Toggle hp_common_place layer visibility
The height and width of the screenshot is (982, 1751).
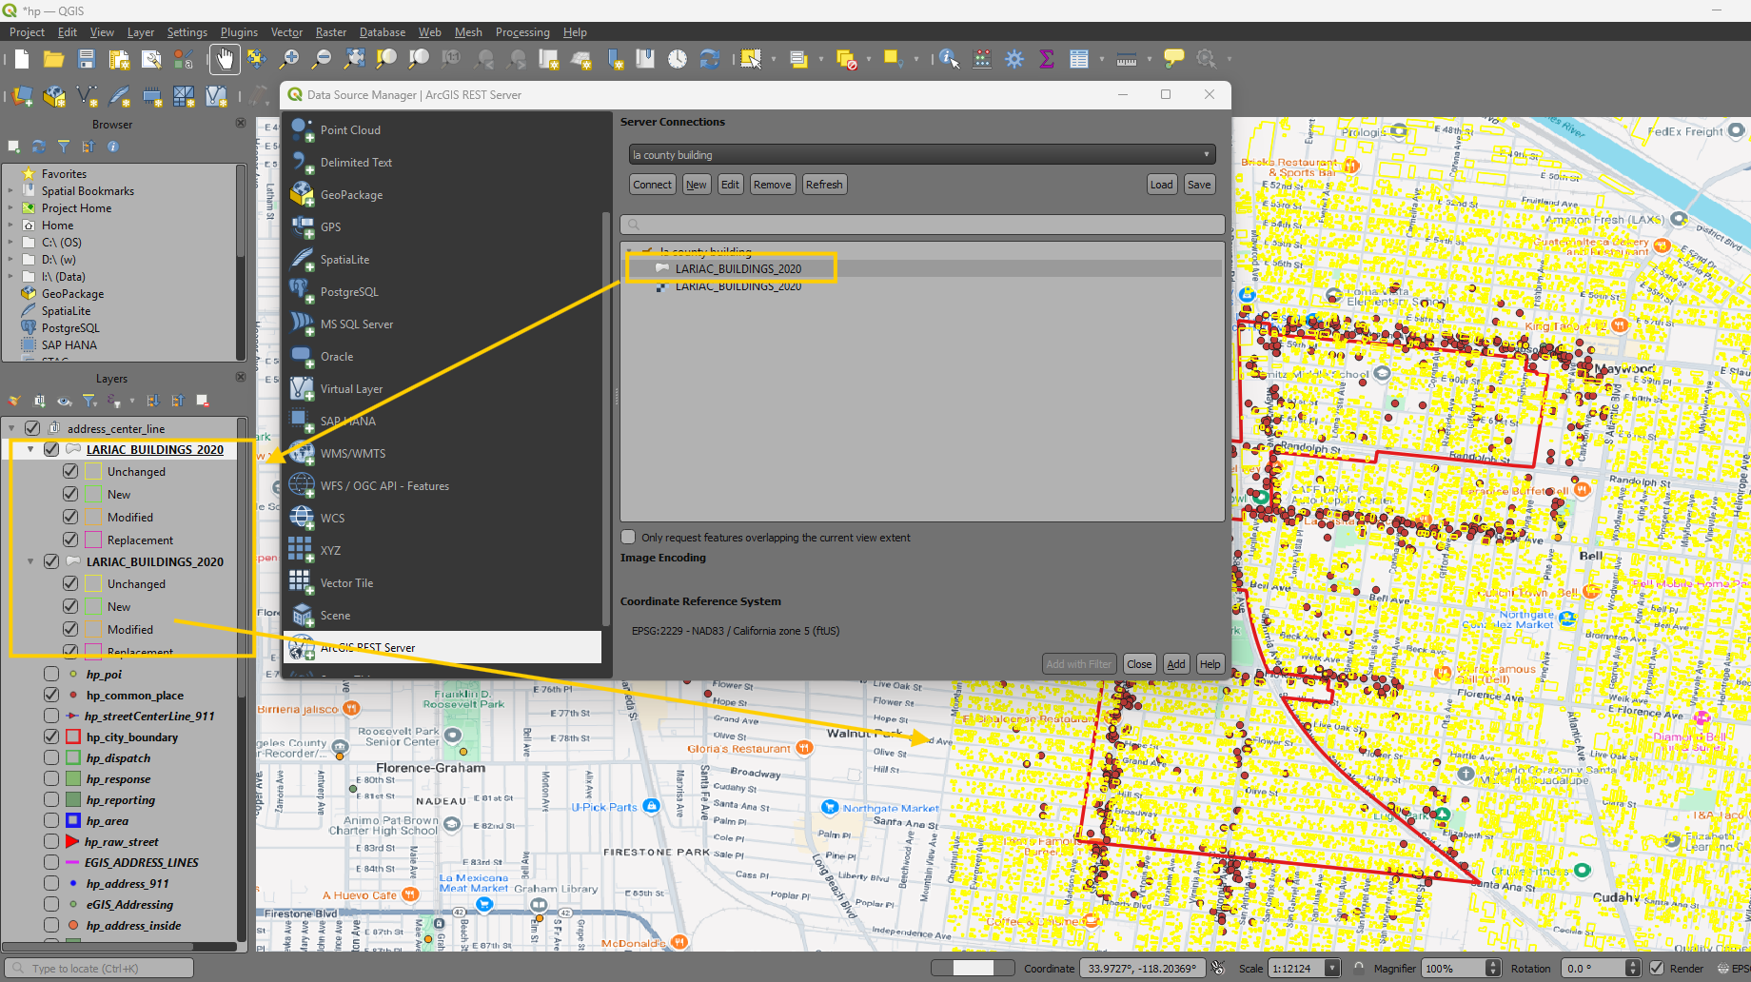(51, 695)
